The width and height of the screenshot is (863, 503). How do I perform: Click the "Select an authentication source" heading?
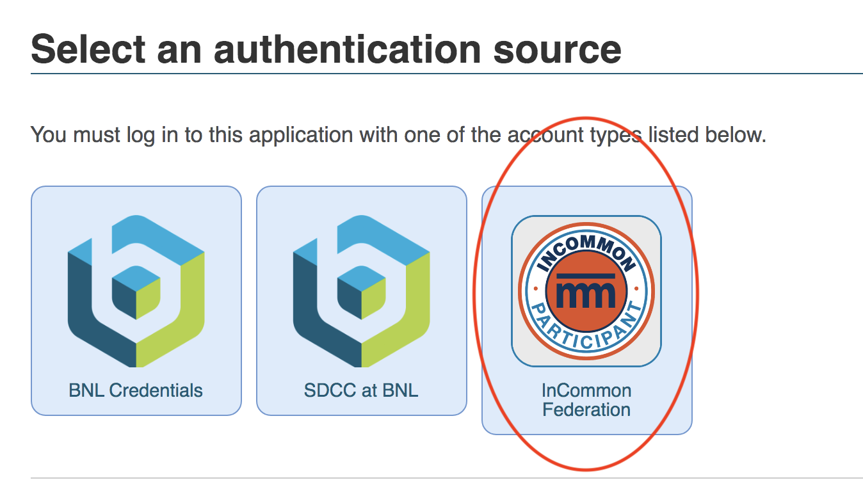326,49
